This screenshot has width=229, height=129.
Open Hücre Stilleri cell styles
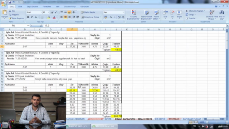(156, 15)
